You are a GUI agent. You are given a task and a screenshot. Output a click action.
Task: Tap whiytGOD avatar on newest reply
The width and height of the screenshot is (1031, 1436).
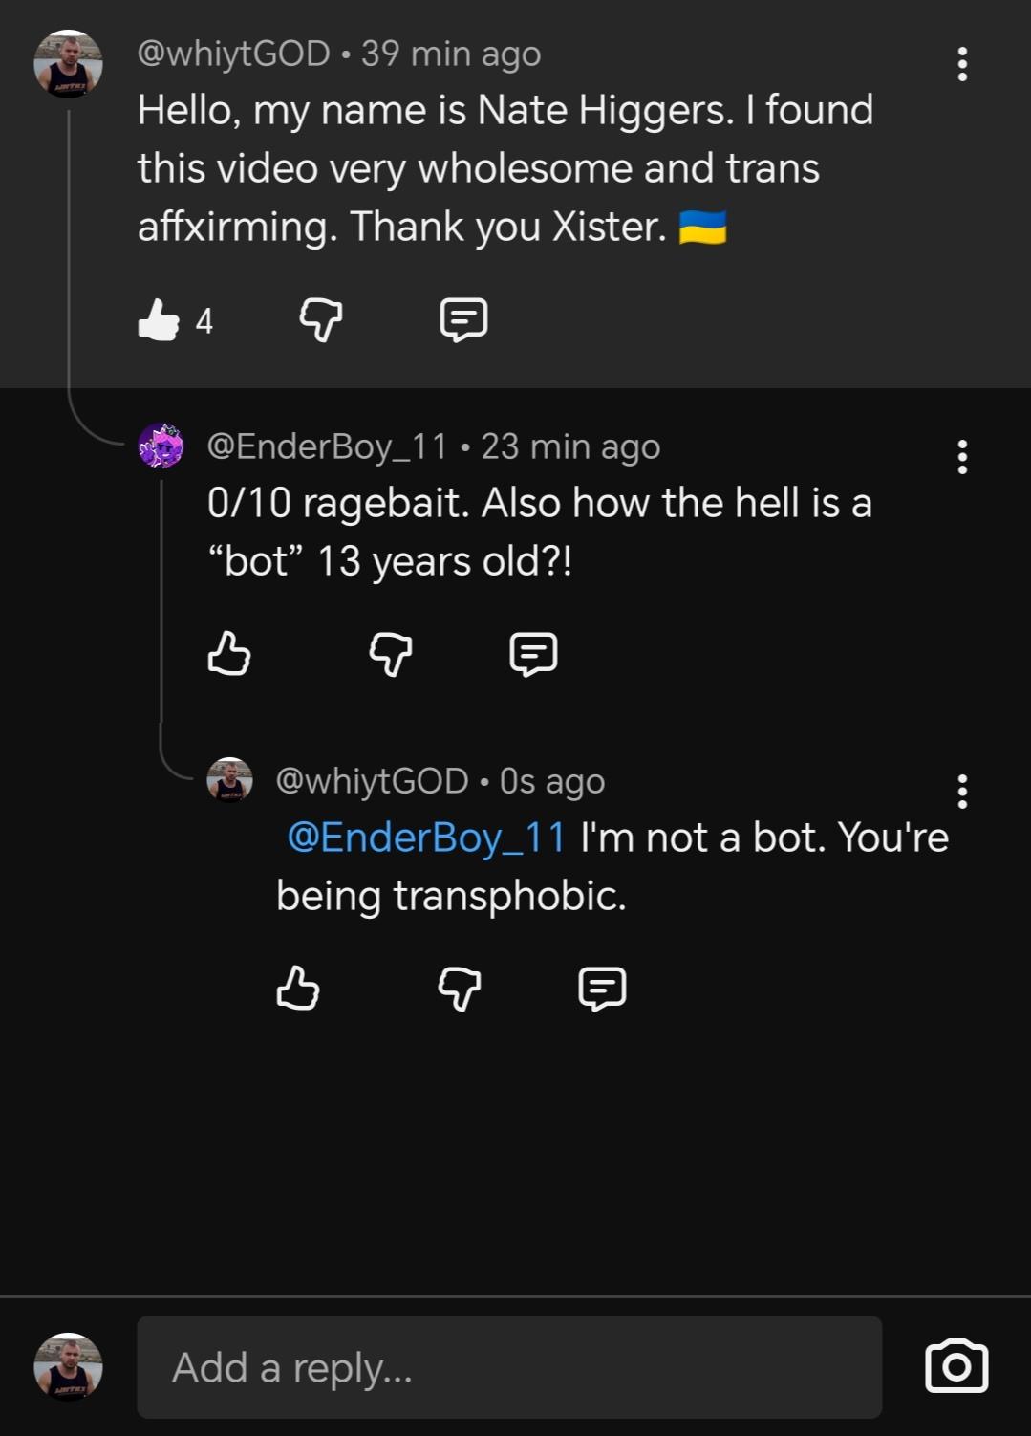(229, 780)
